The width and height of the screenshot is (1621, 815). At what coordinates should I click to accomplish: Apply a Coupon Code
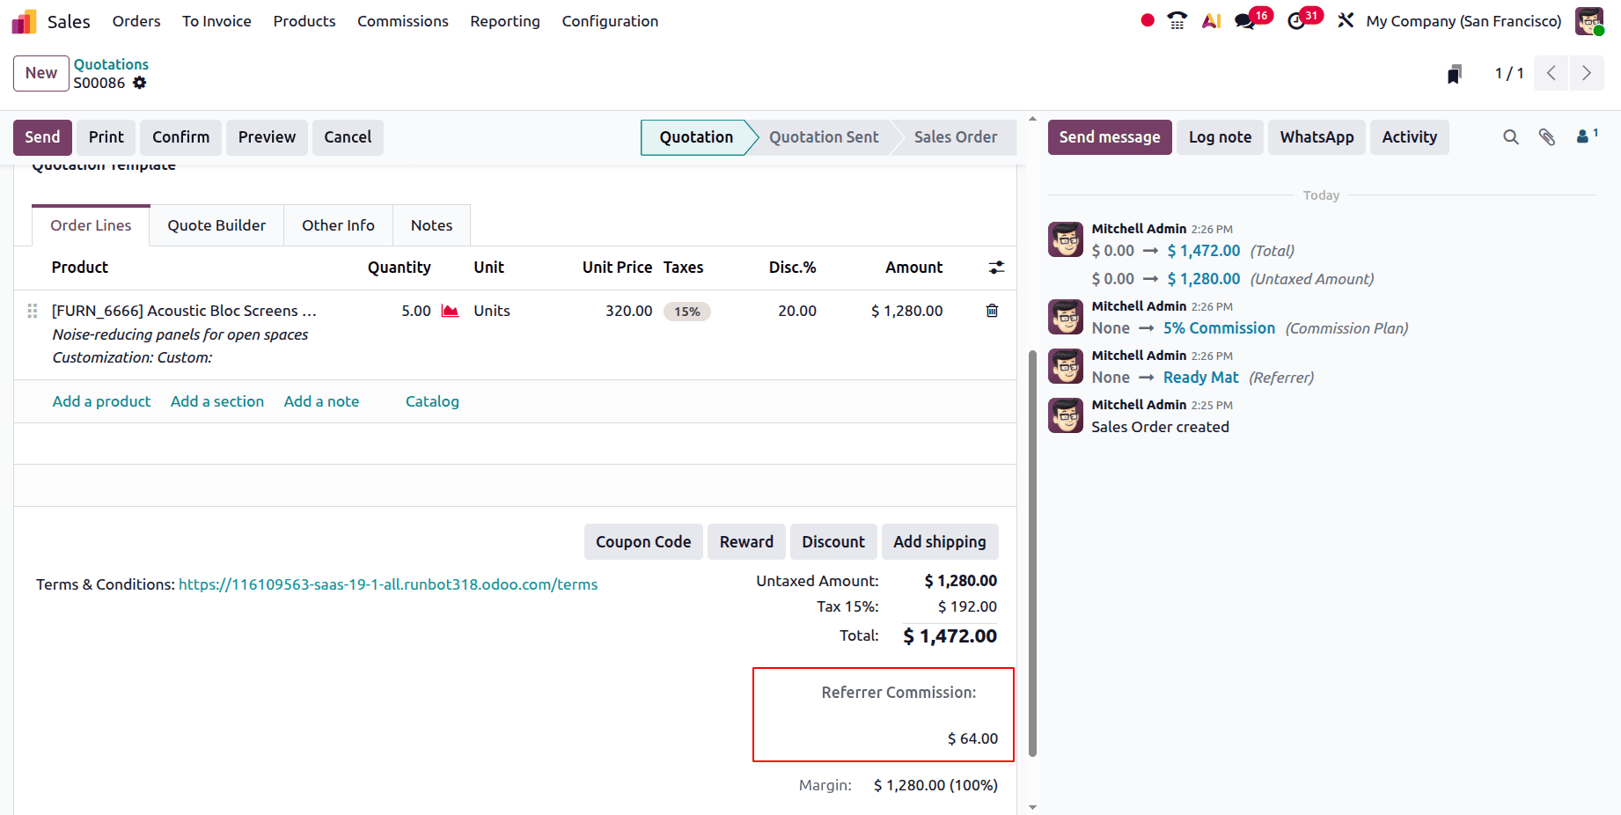643,542
